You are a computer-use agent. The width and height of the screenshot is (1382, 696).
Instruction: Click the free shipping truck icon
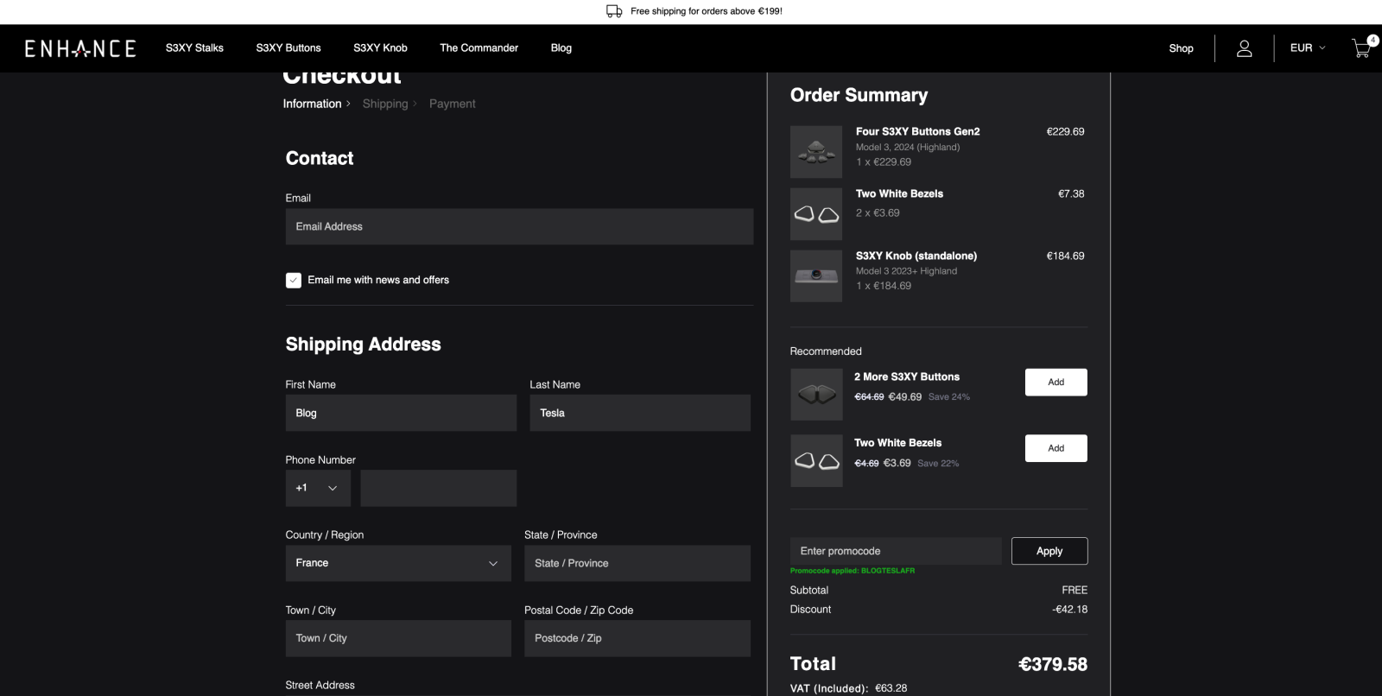coord(614,11)
